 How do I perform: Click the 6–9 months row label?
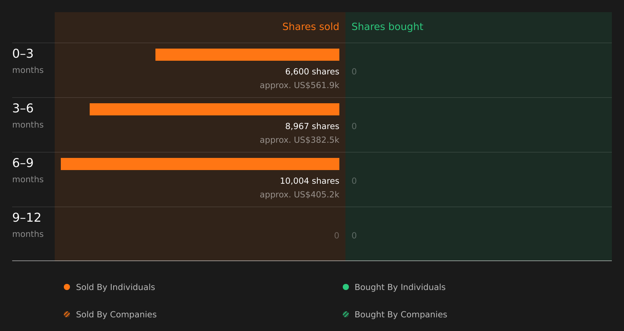pyautogui.click(x=28, y=170)
